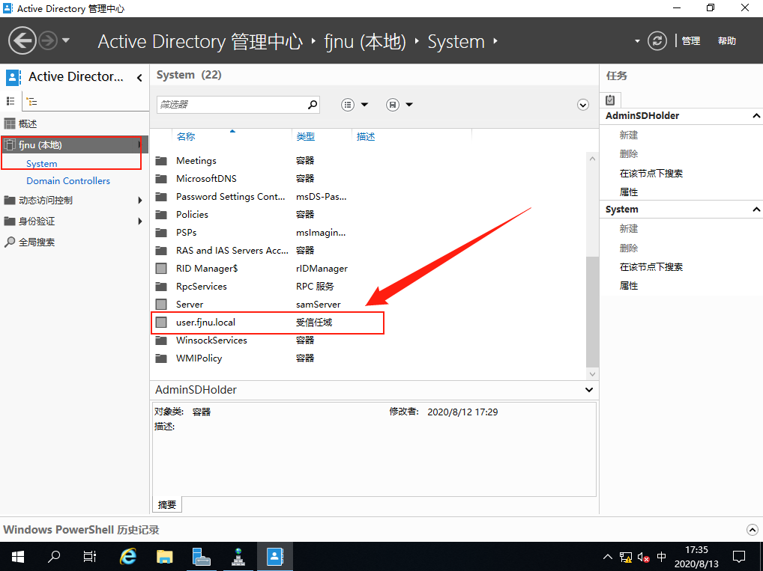The height and width of the screenshot is (571, 763).
Task: Open 全局搜索 in navigation pane
Action: (x=37, y=242)
